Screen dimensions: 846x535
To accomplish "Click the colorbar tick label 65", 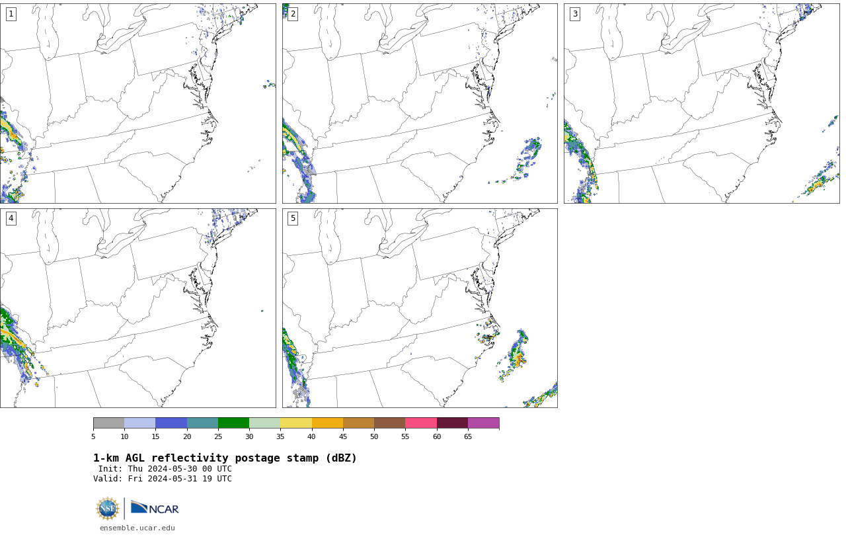I will click(468, 436).
